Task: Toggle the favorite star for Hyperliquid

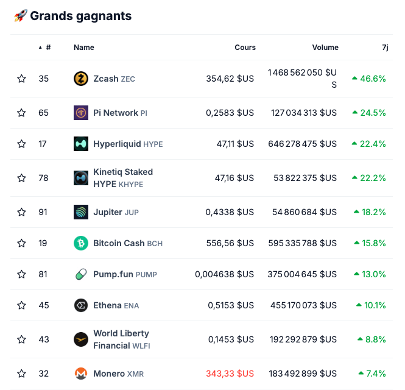Action: tap(22, 144)
